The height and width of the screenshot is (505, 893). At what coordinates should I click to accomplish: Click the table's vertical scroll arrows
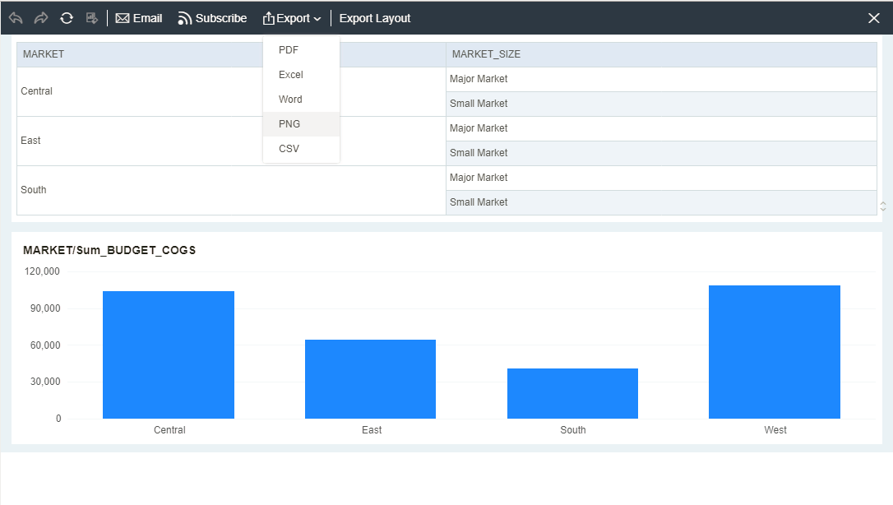tap(883, 206)
